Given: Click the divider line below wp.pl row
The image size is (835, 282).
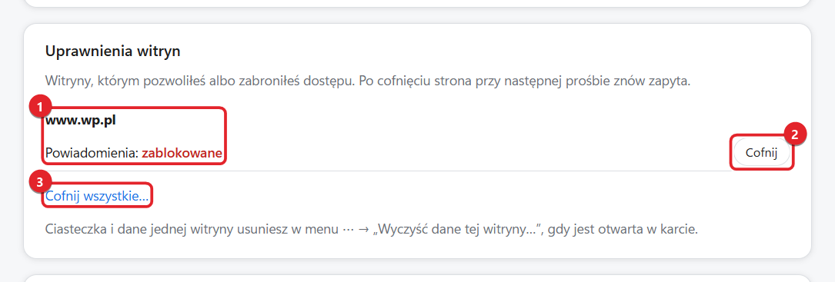Looking at the screenshot, I should point(417,171).
